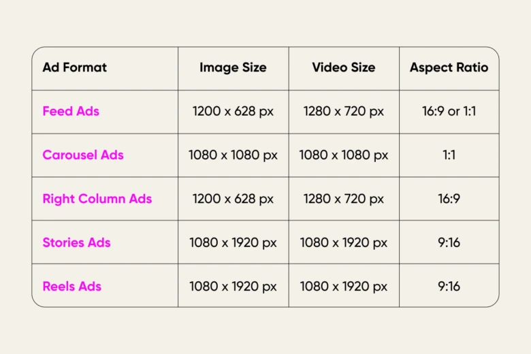Select the Right Column Ads video size cell
This screenshot has width=531, height=354.
point(344,199)
